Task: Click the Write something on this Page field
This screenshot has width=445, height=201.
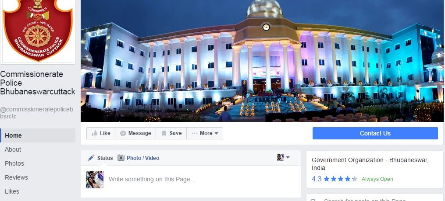Action: pyautogui.click(x=202, y=179)
